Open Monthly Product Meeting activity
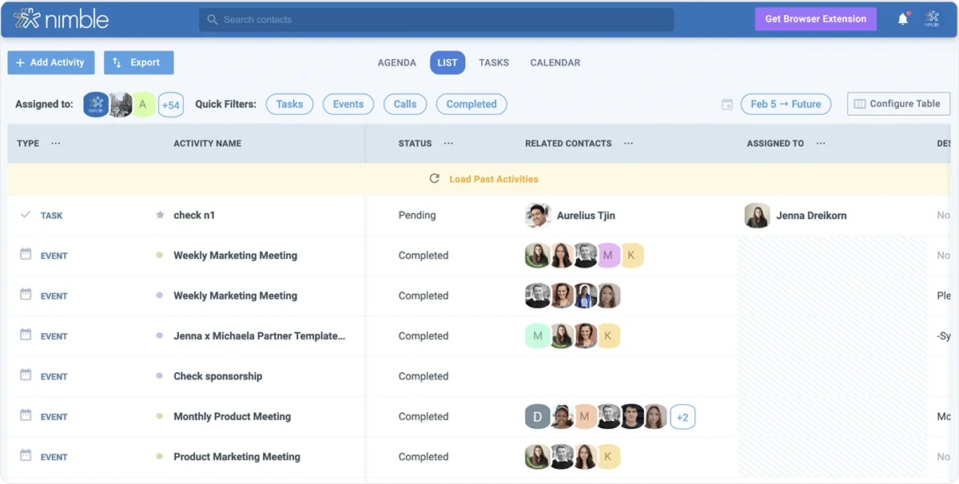Image resolution: width=959 pixels, height=484 pixels. tap(233, 416)
